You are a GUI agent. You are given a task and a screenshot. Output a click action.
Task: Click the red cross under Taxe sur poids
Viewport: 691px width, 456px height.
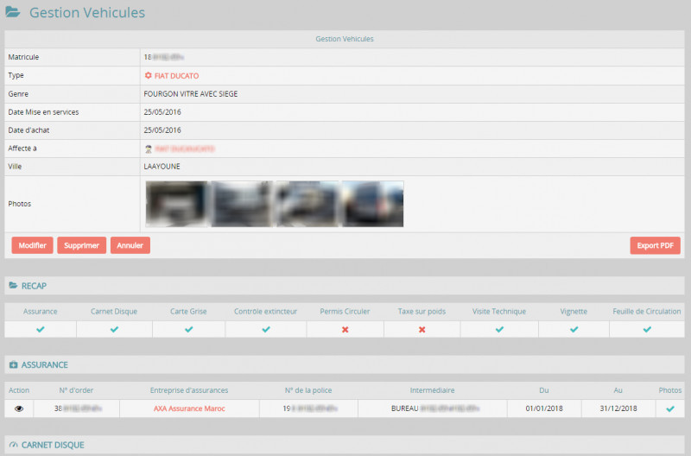coord(422,329)
